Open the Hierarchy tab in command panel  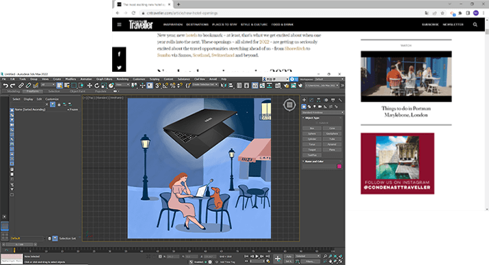click(x=319, y=100)
